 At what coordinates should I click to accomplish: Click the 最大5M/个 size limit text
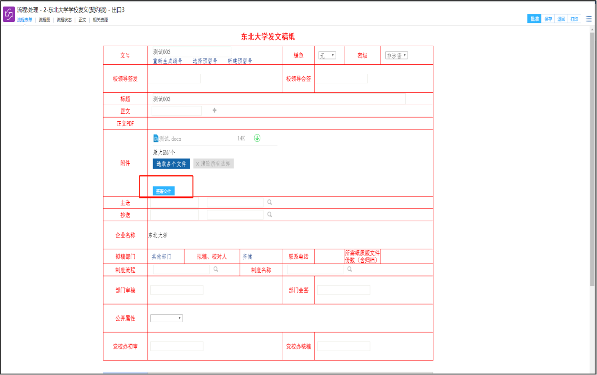click(164, 152)
